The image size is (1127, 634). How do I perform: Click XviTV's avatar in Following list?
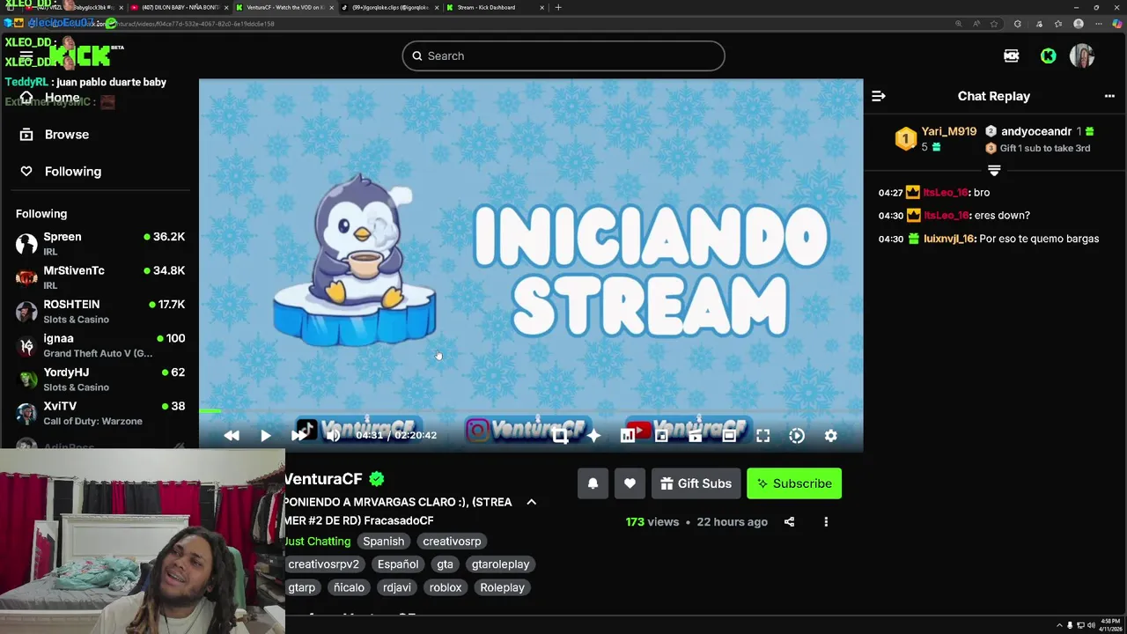point(26,413)
